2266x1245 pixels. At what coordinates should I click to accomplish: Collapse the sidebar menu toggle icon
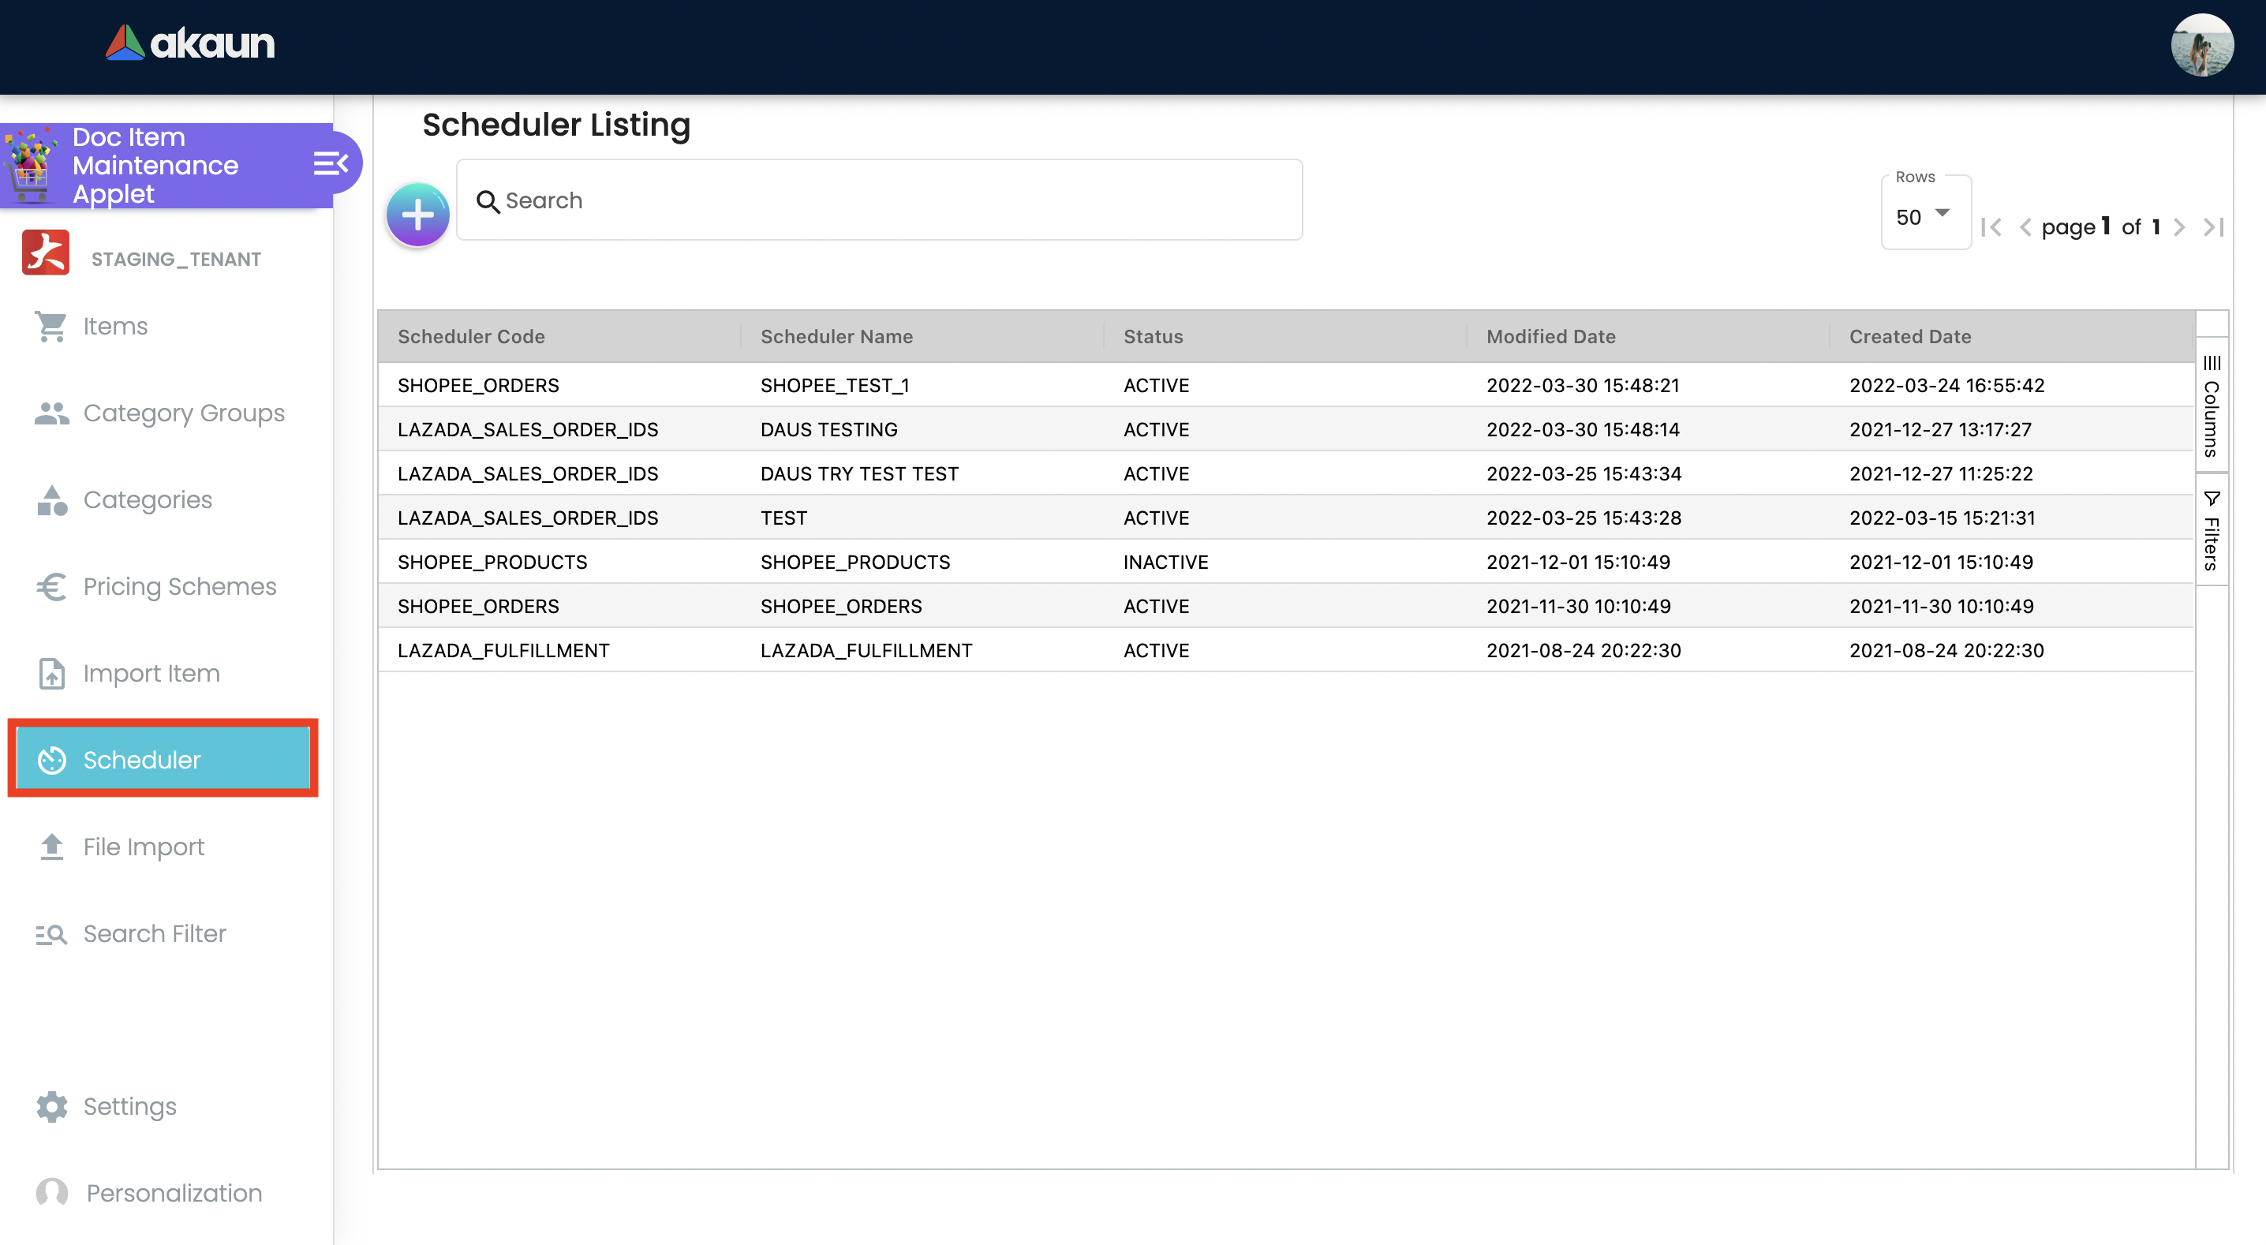coord(331,163)
